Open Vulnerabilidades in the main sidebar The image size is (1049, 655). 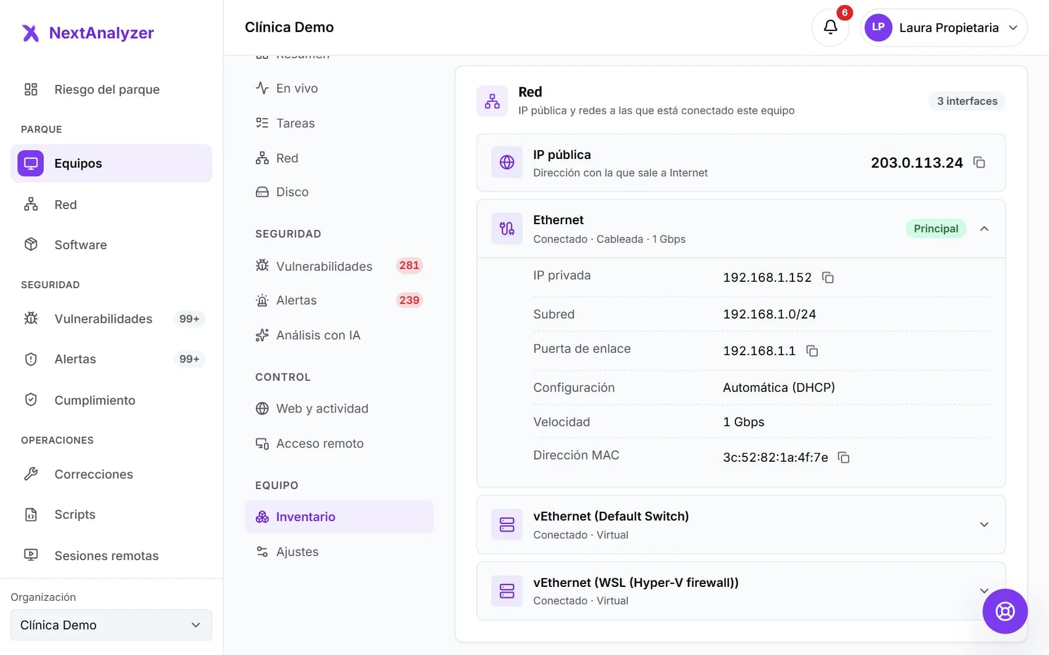111,318
